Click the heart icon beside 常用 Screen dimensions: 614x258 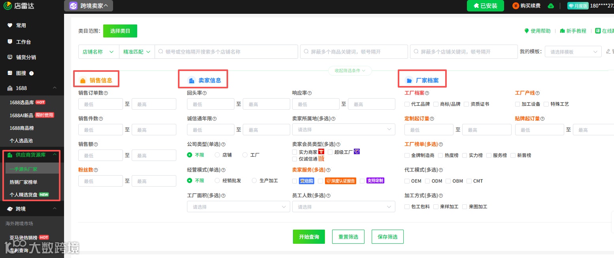[10, 25]
